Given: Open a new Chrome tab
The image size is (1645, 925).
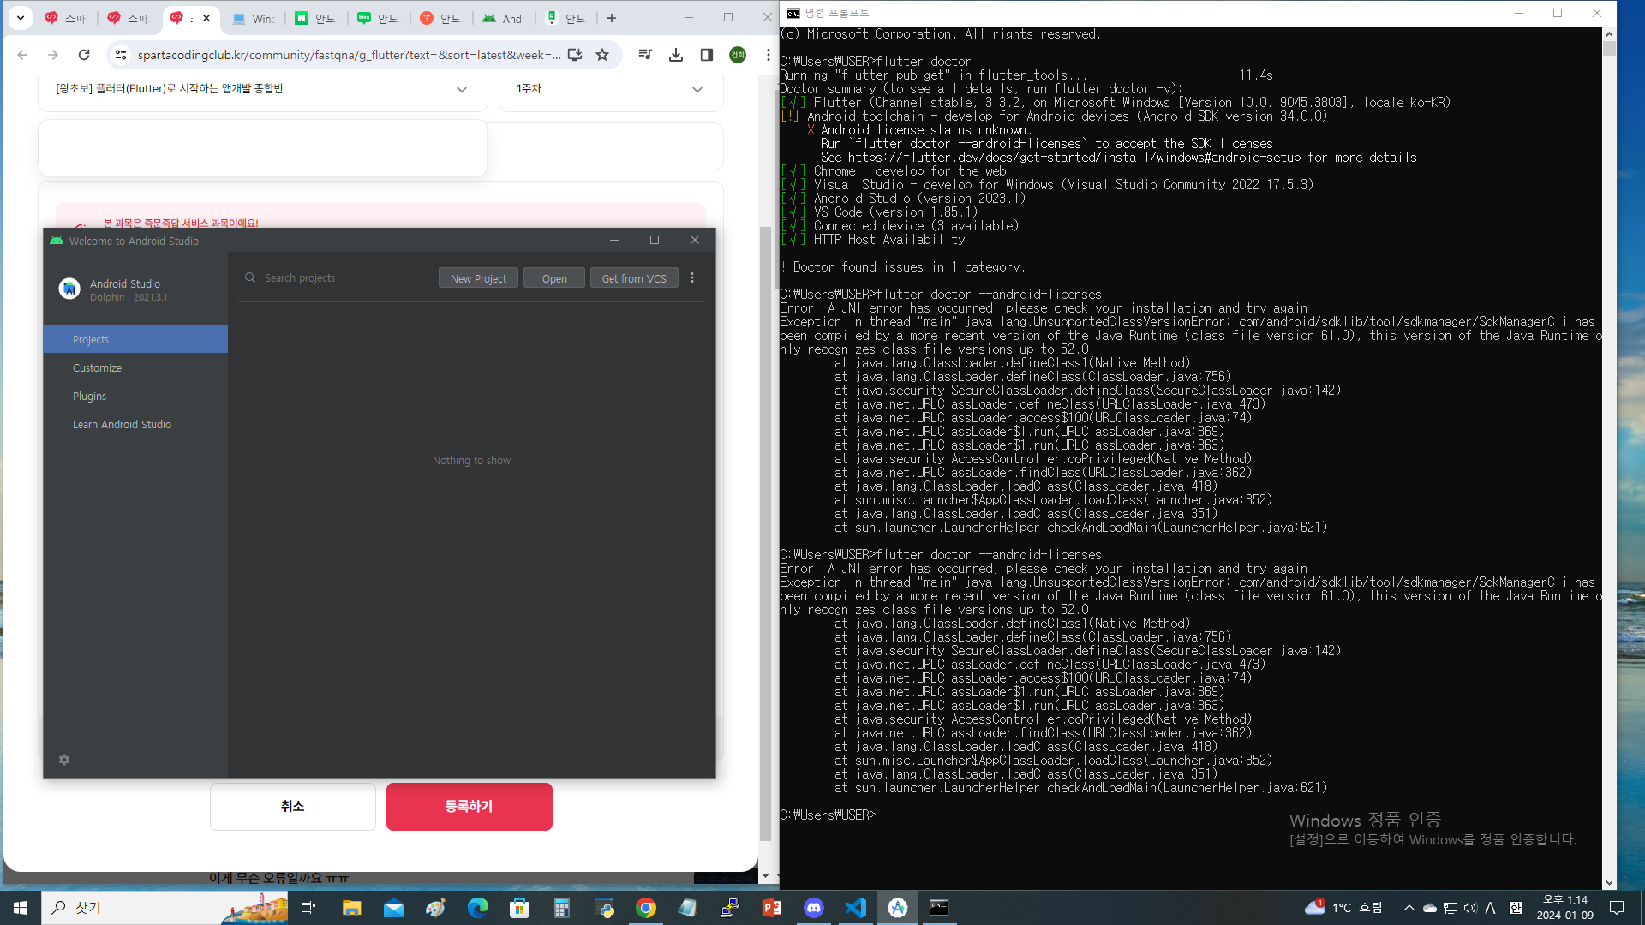Looking at the screenshot, I should (612, 18).
